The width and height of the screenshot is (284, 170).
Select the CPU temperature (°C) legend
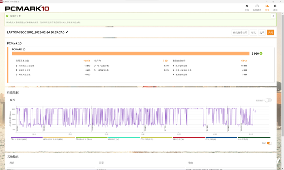tap(124, 138)
